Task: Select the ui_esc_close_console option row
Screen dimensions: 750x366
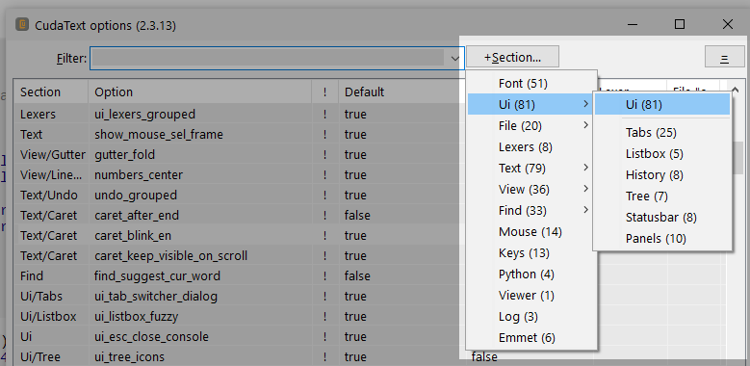Action: [x=239, y=336]
